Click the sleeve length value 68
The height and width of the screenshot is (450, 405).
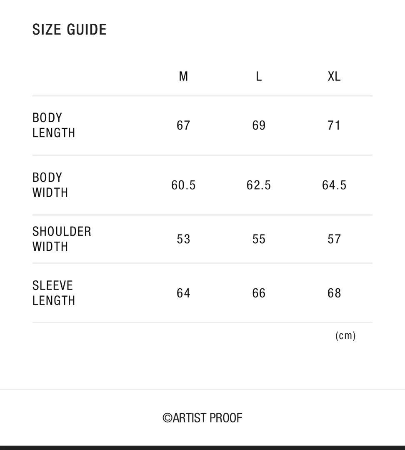pyautogui.click(x=334, y=293)
